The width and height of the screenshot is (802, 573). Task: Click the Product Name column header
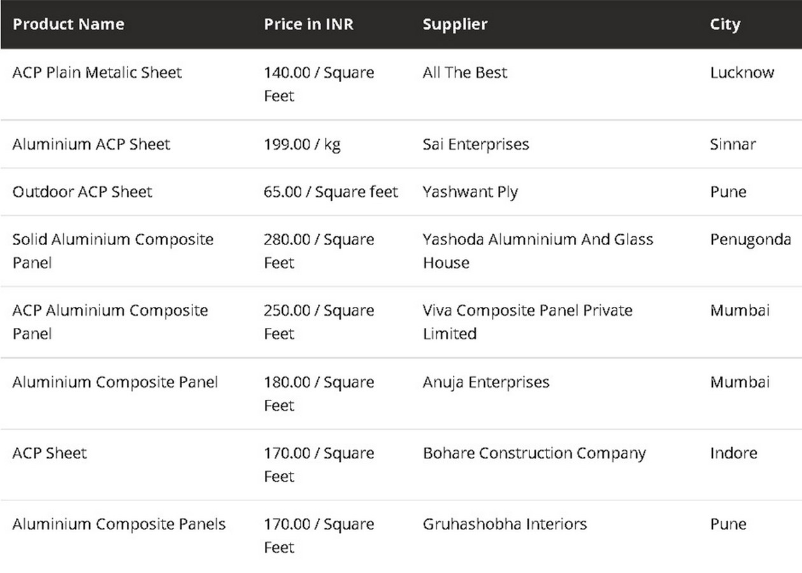(x=68, y=24)
